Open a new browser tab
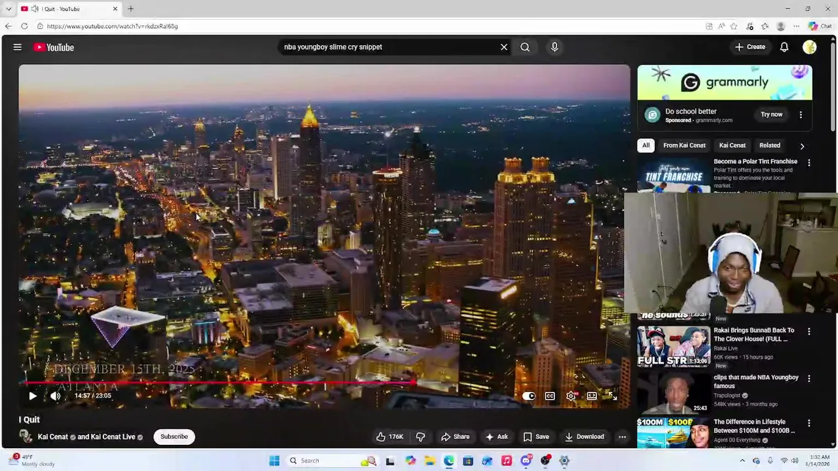 point(130,9)
